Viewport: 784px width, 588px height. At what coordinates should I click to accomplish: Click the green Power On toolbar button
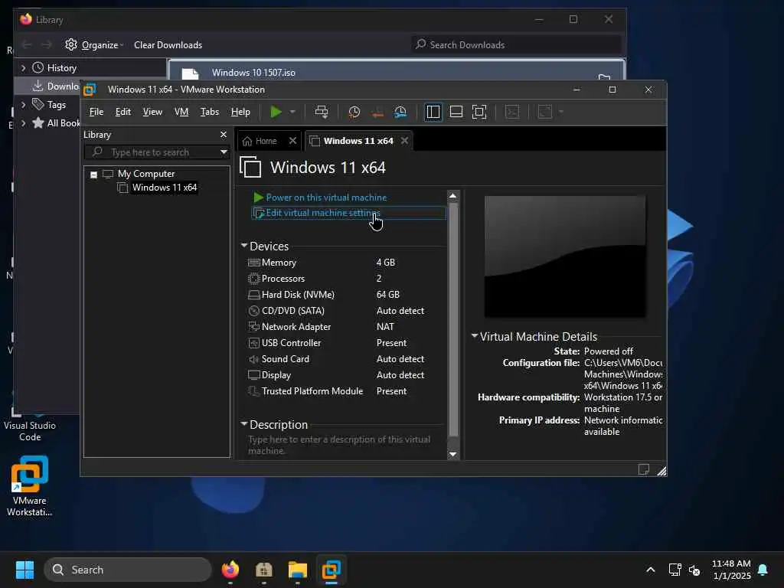(276, 112)
